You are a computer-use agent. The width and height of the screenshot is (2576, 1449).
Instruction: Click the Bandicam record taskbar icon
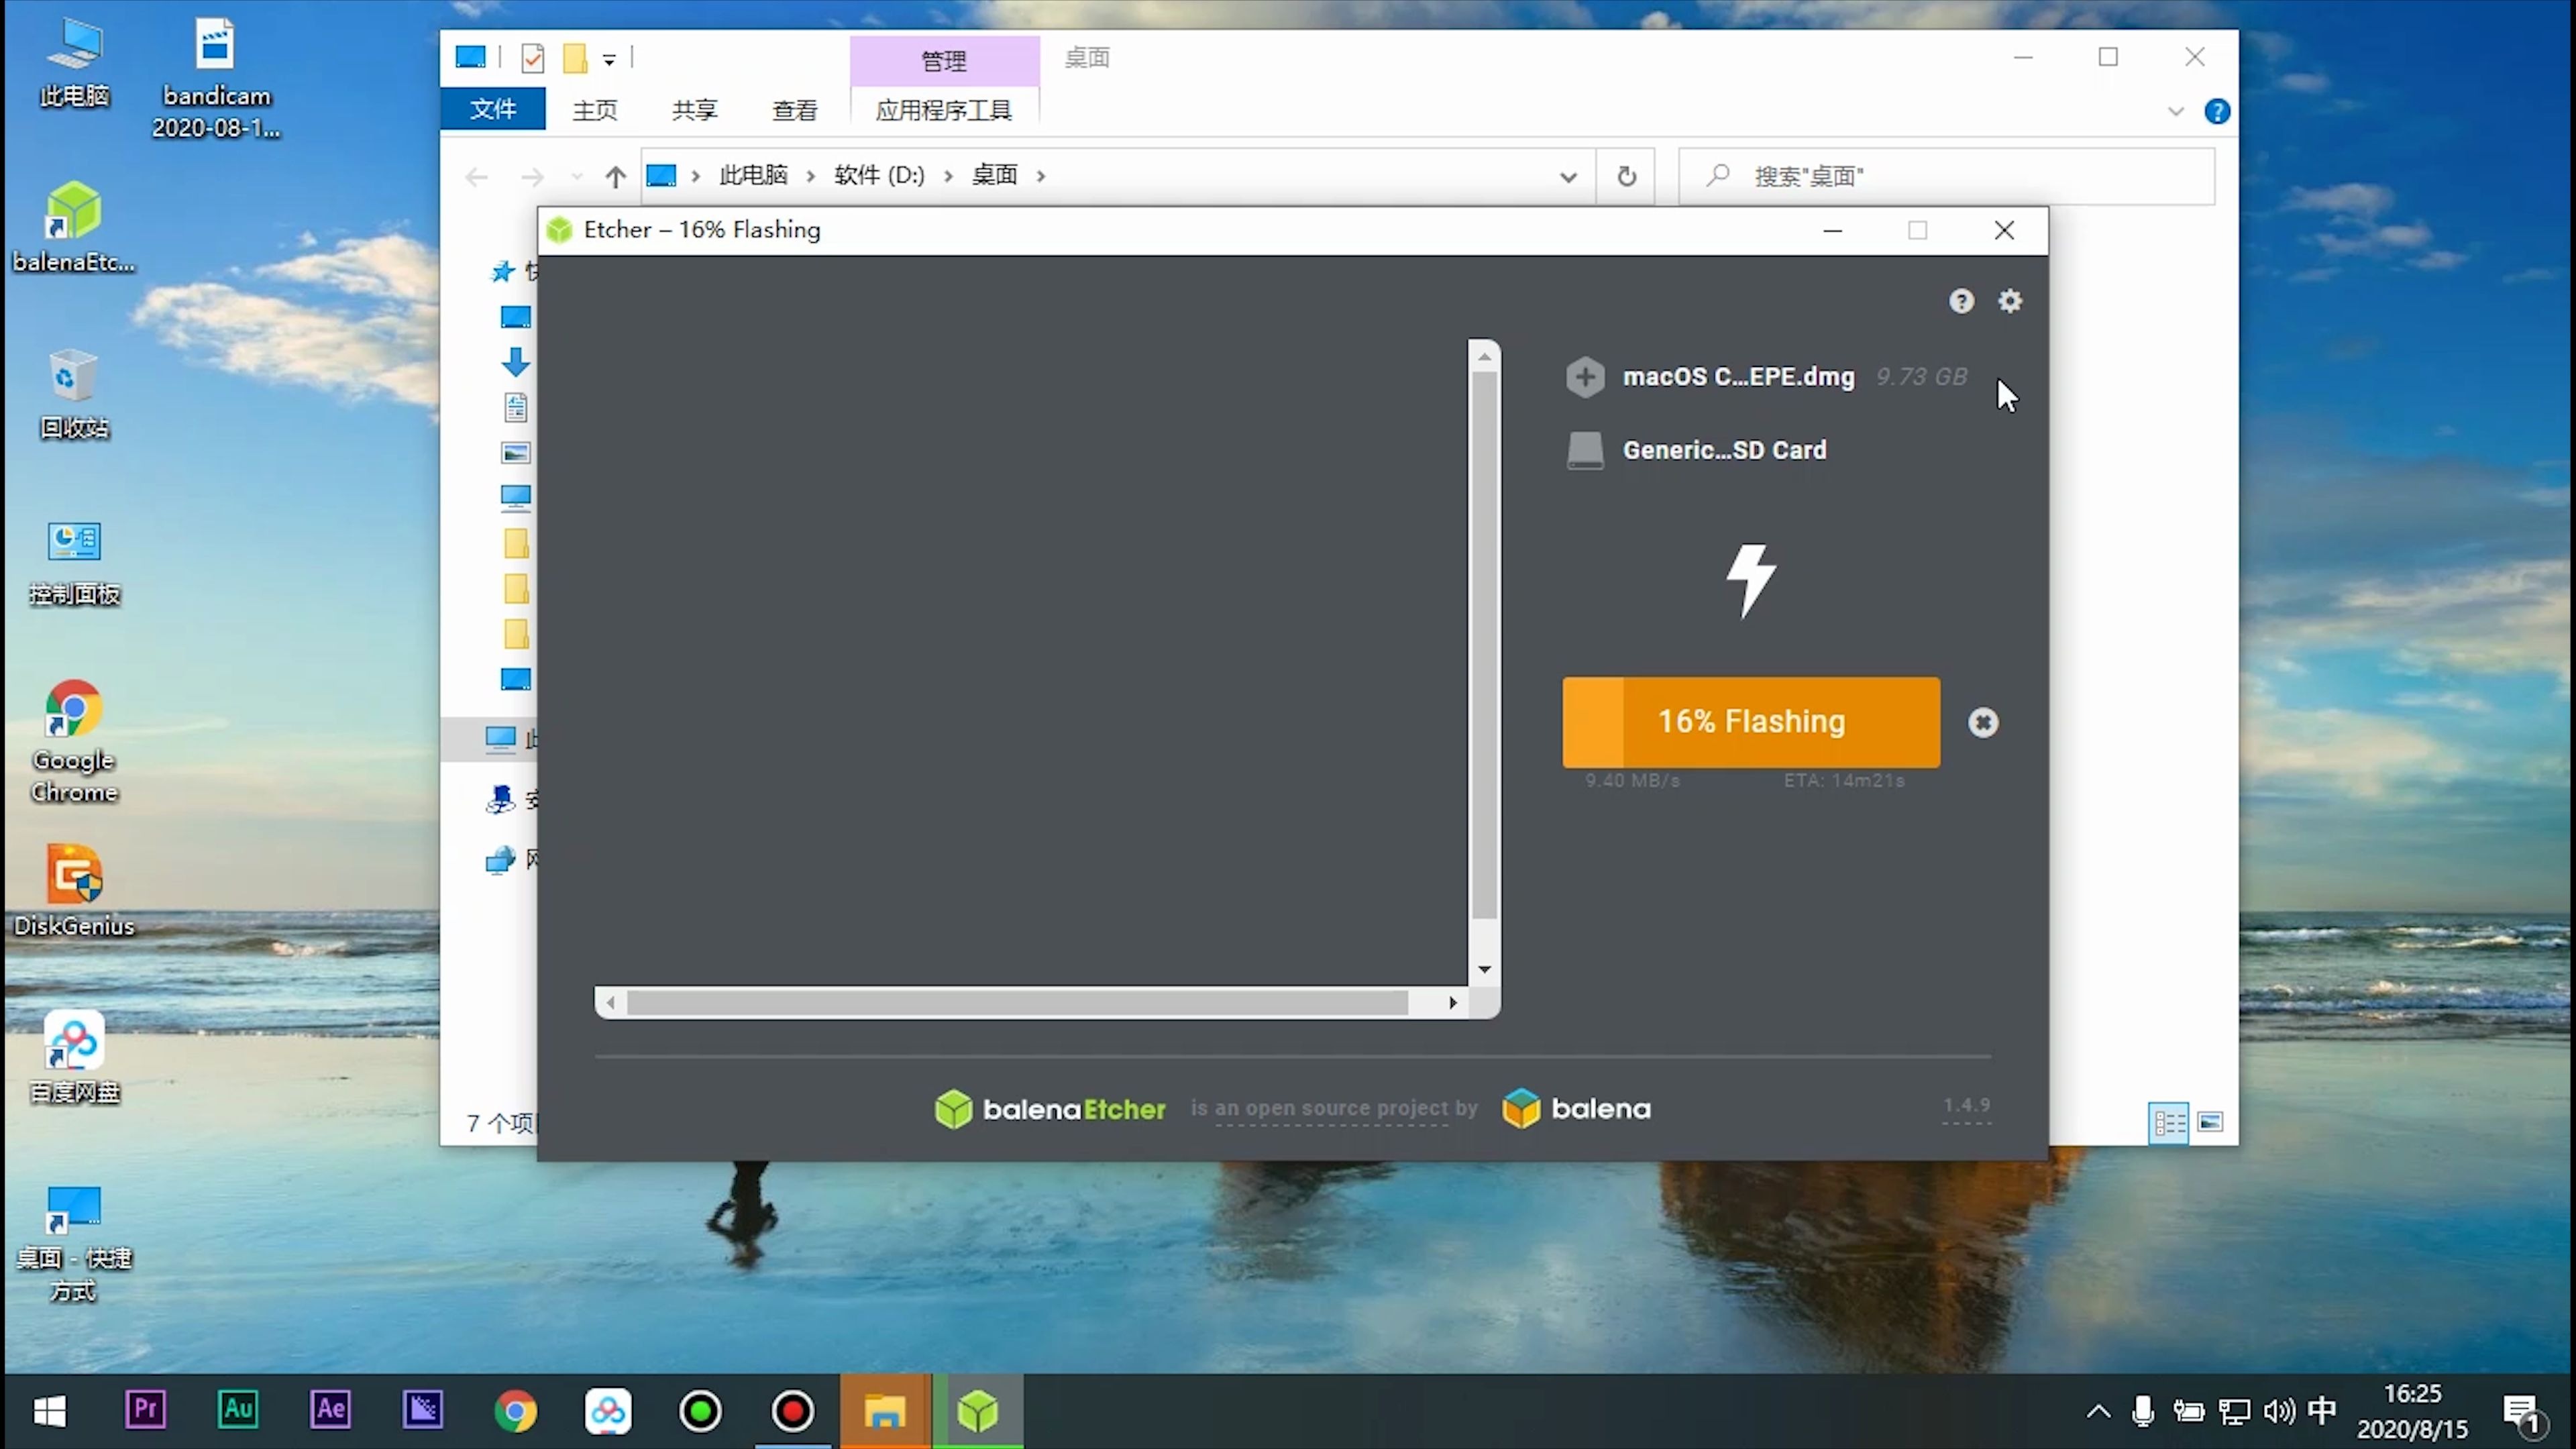[x=793, y=1411]
